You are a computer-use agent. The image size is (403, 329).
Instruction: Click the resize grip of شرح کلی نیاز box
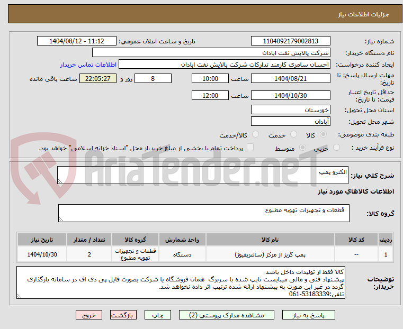tap(60, 181)
